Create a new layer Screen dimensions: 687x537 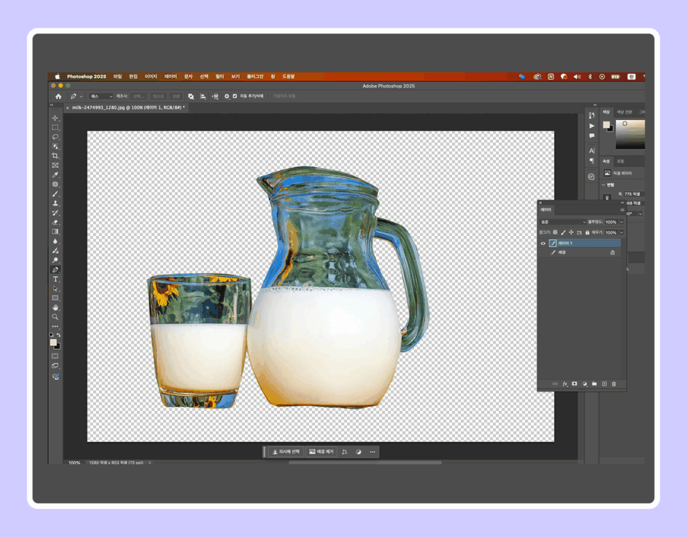point(604,384)
